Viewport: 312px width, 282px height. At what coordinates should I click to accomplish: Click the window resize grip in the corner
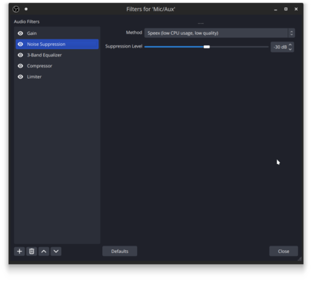(x=299, y=259)
